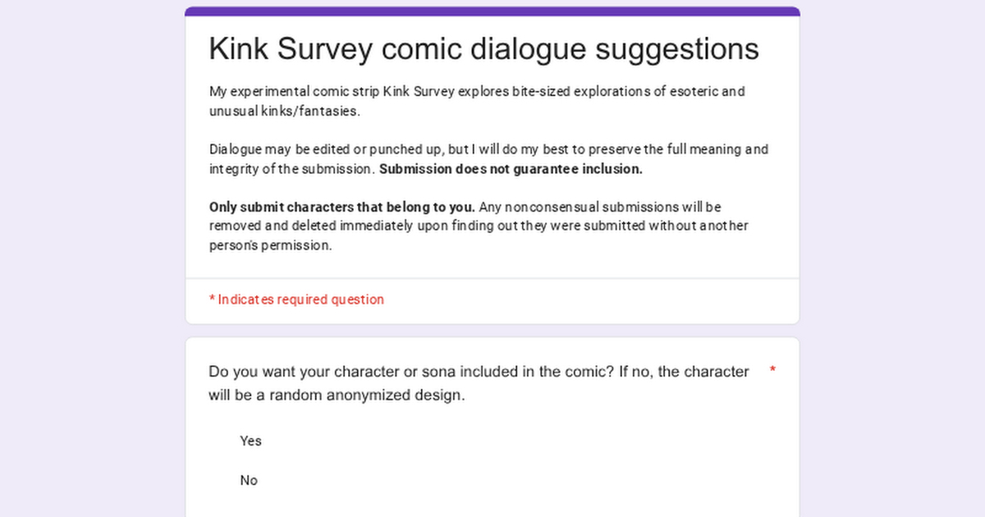Click "Only submit characters that belong to you."

click(x=341, y=207)
